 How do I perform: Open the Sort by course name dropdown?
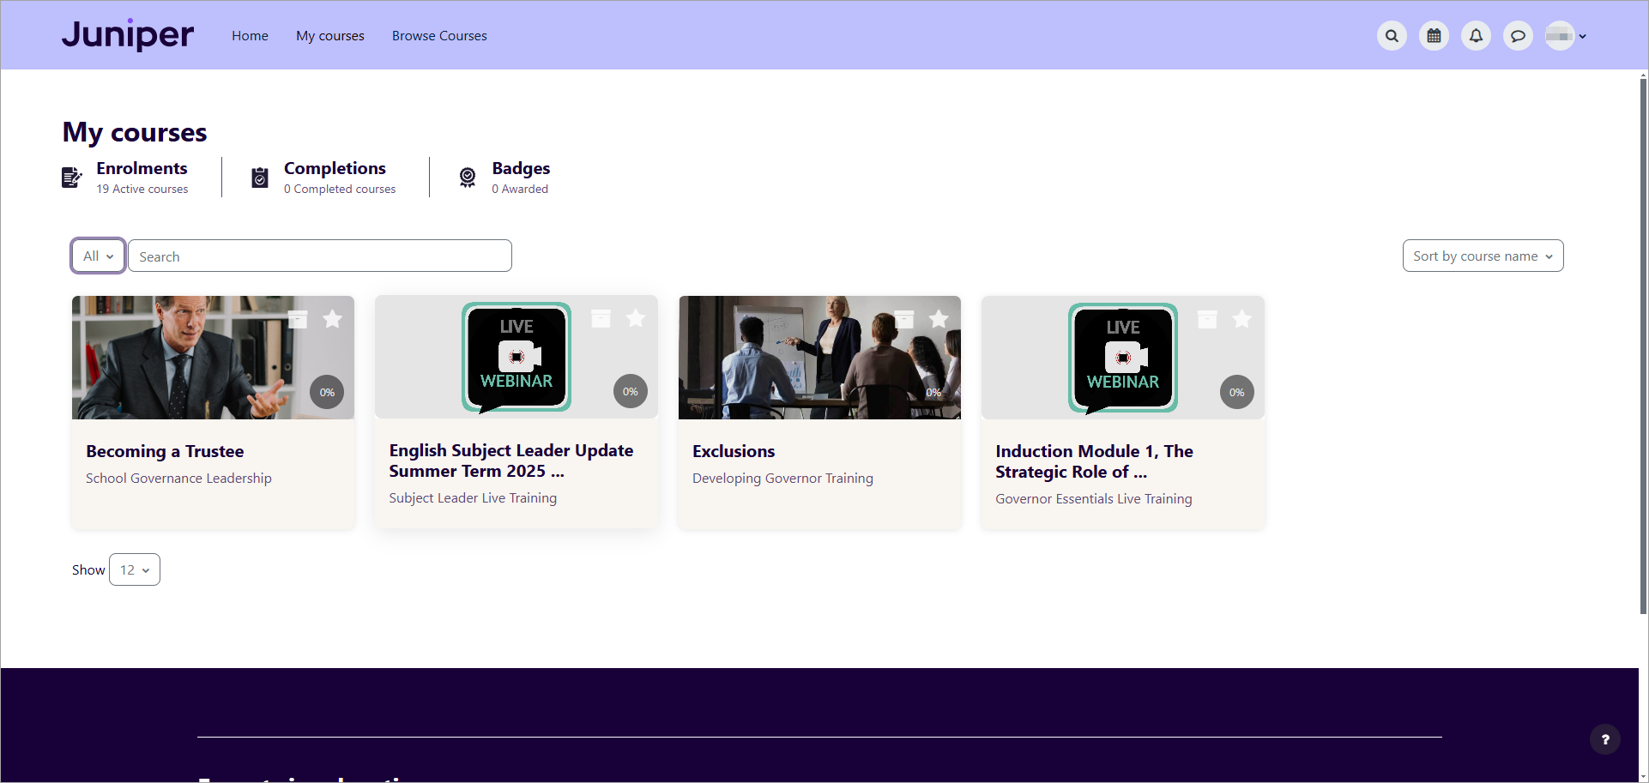pyautogui.click(x=1483, y=255)
